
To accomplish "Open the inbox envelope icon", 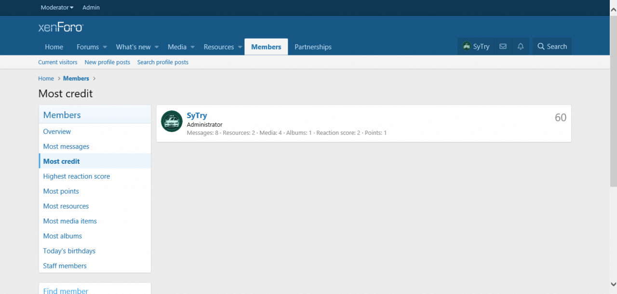I will [x=503, y=47].
